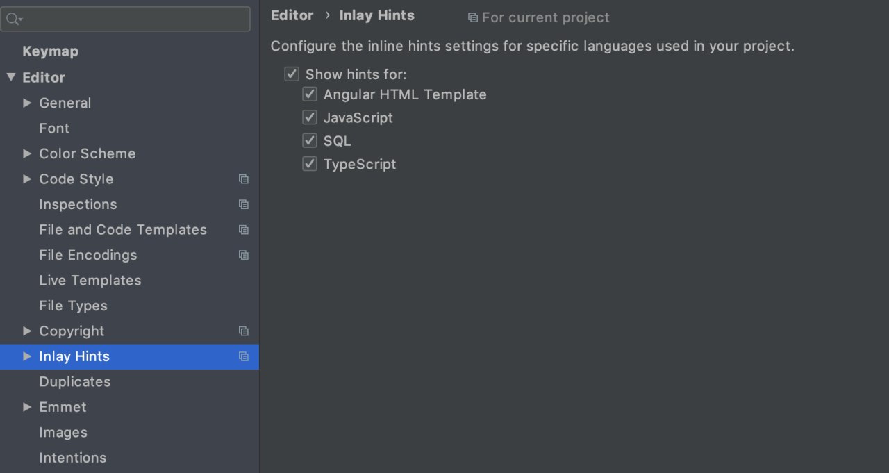Click project-level icon beside Code Style
The height and width of the screenshot is (473, 889).
(x=243, y=179)
